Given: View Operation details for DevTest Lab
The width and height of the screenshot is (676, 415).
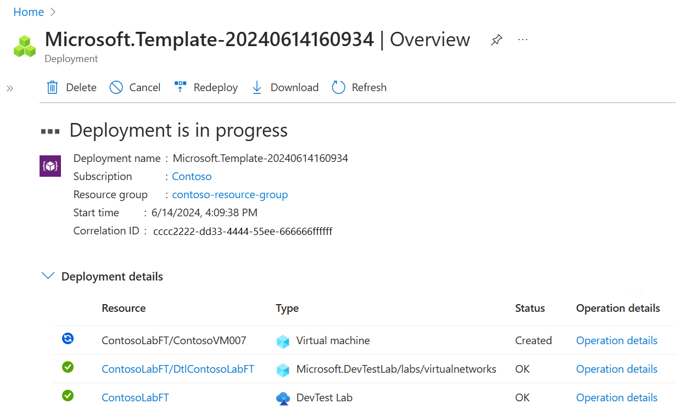Looking at the screenshot, I should pos(616,398).
